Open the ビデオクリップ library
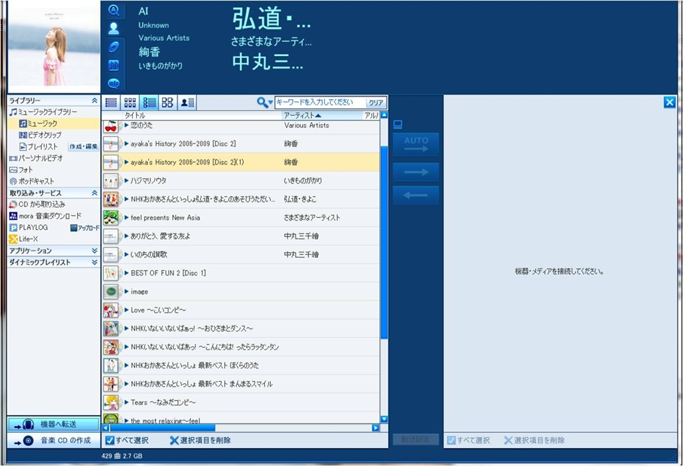 [40, 135]
